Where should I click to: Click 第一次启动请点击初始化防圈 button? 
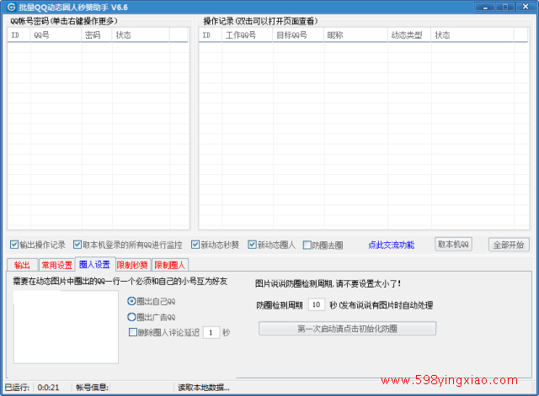click(347, 329)
